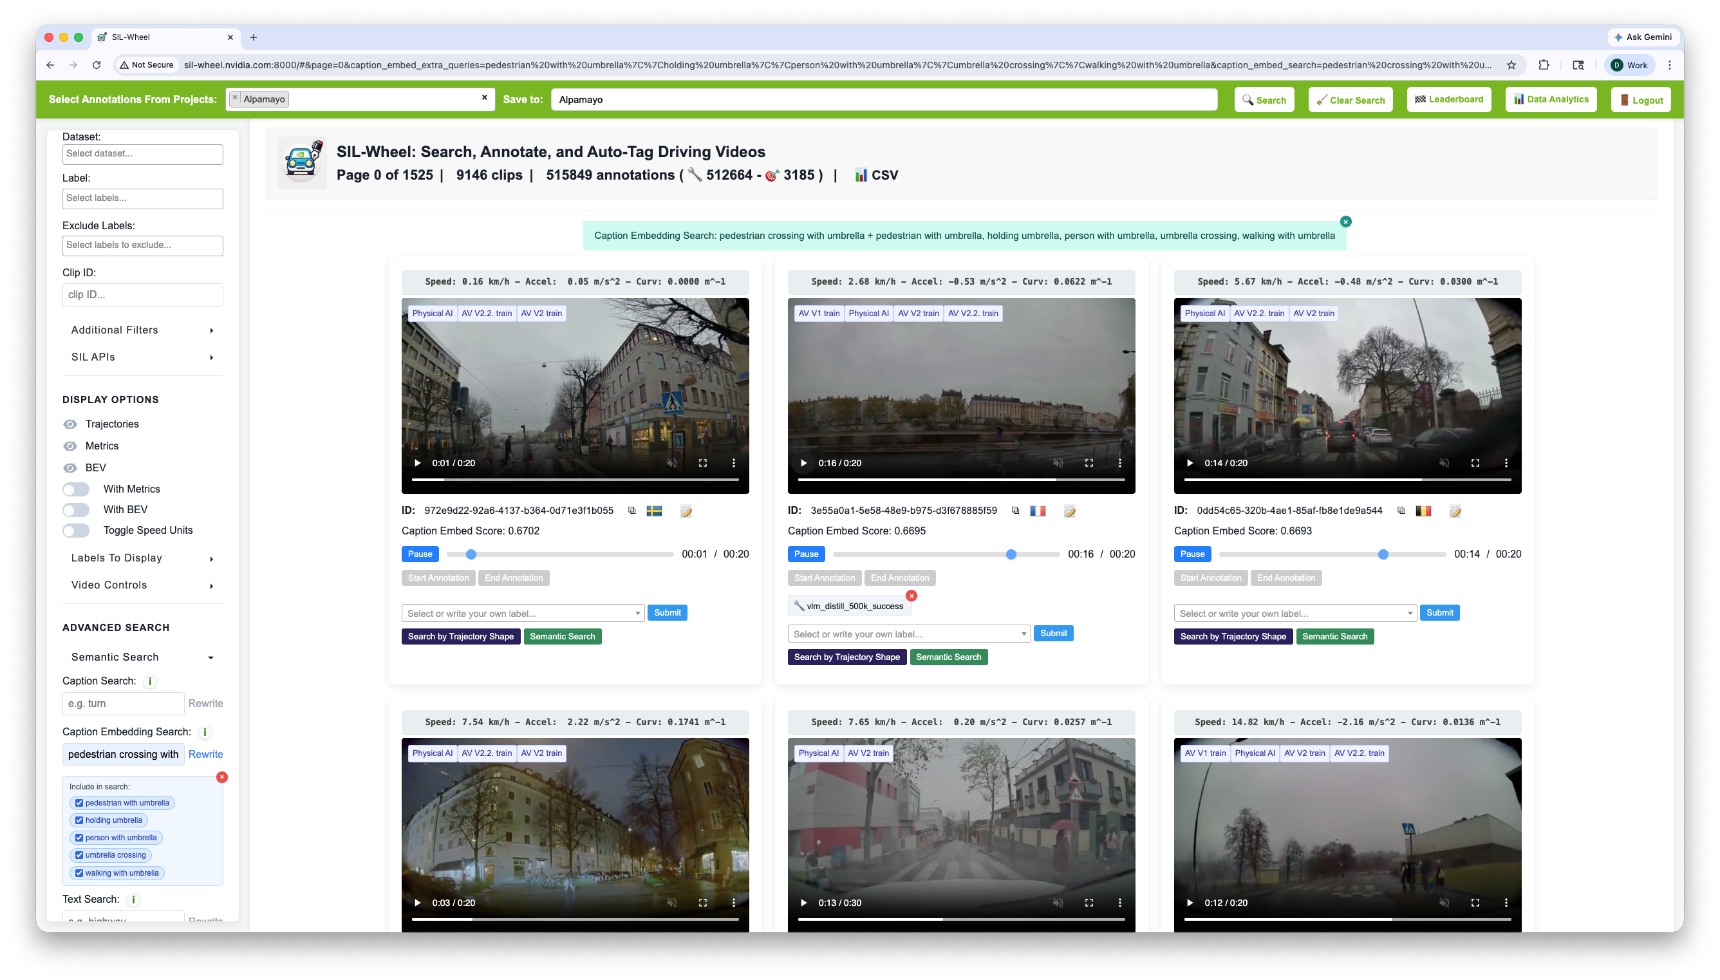This screenshot has height=980, width=1720.
Task: Click the Sweden flag next to clip 972e9d22
Action: [x=655, y=511]
